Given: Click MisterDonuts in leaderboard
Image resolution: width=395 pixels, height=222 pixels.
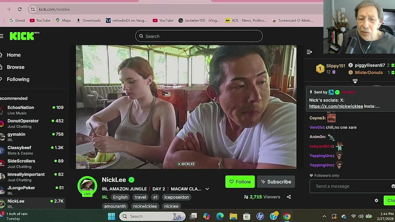Looking at the screenshot, I should point(369,72).
